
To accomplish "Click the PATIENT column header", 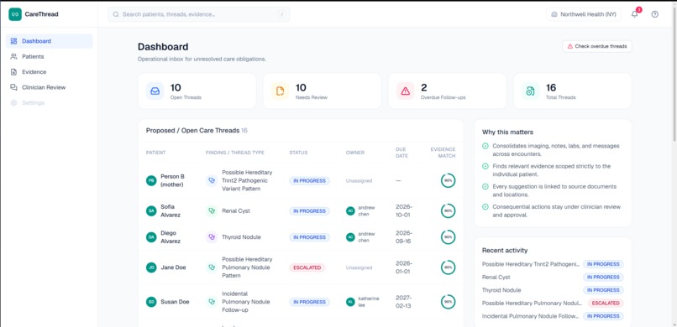I will tap(155, 153).
